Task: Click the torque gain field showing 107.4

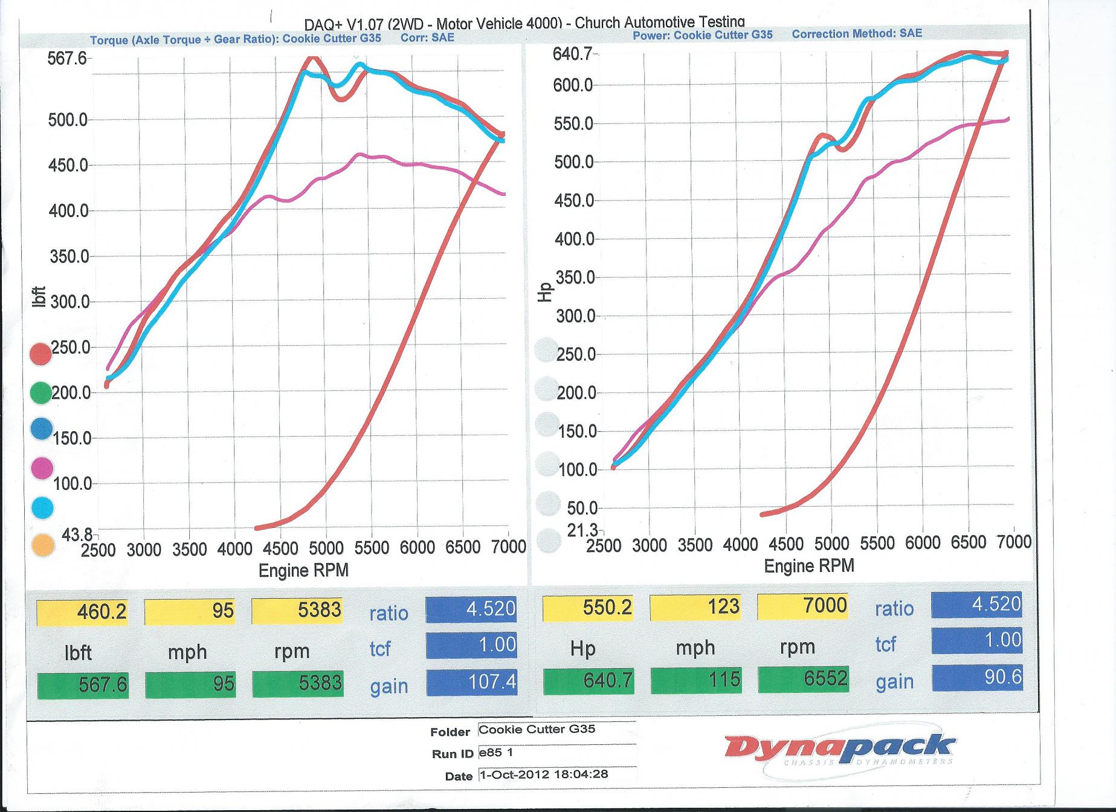Action: click(x=471, y=681)
